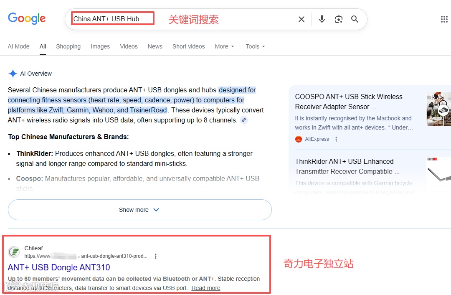This screenshot has height=295, width=451.
Task: Open the Tools dropdown
Action: pyautogui.click(x=255, y=46)
